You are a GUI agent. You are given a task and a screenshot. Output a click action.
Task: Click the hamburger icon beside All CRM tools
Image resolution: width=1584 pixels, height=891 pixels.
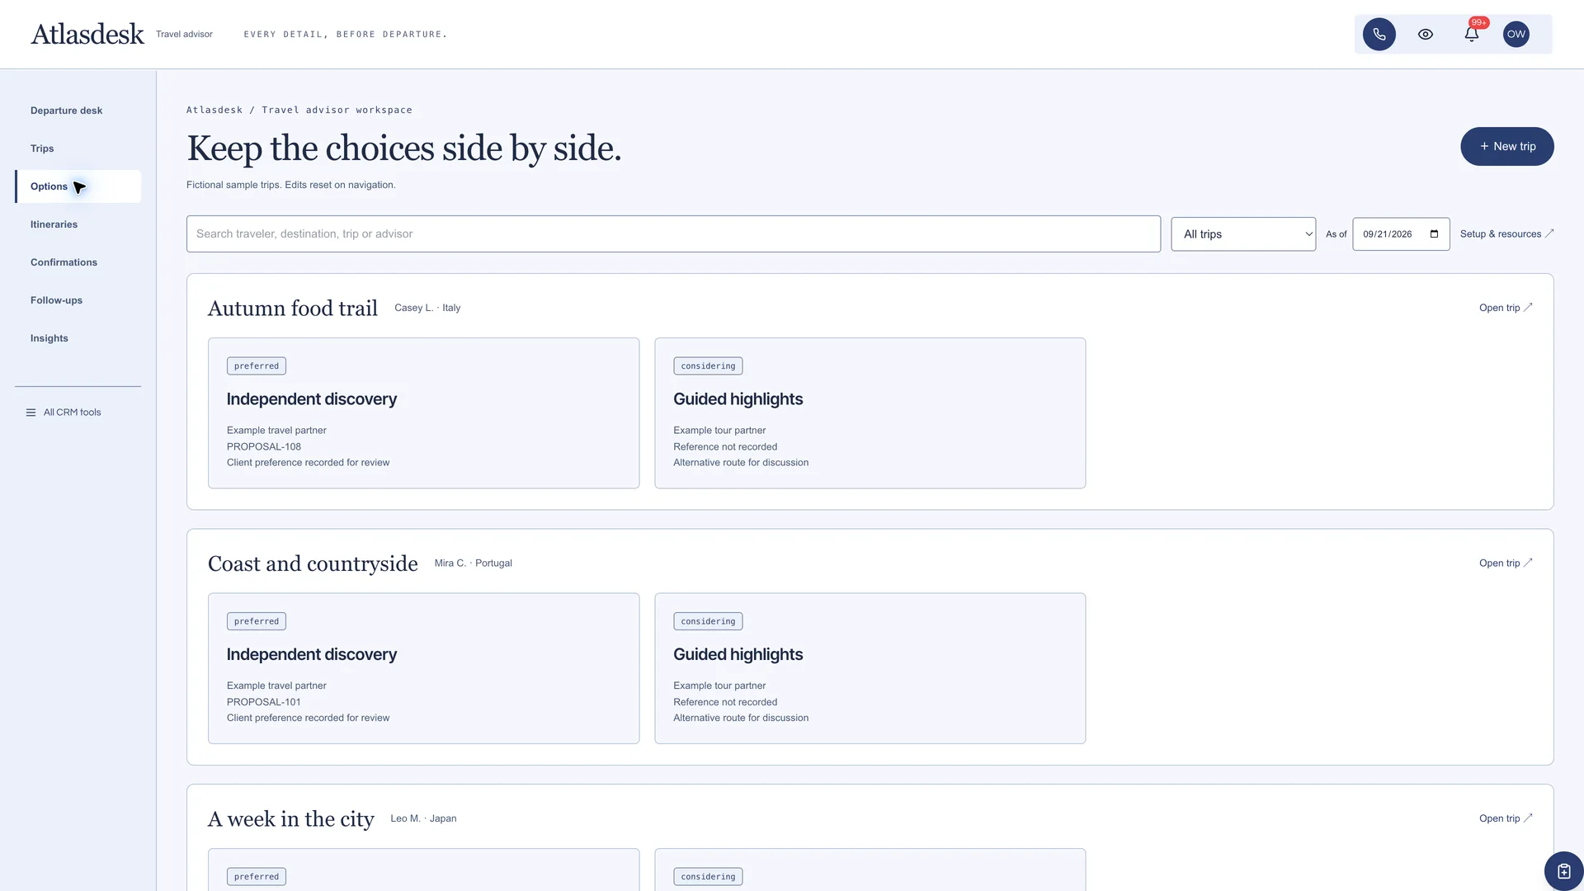click(x=31, y=412)
